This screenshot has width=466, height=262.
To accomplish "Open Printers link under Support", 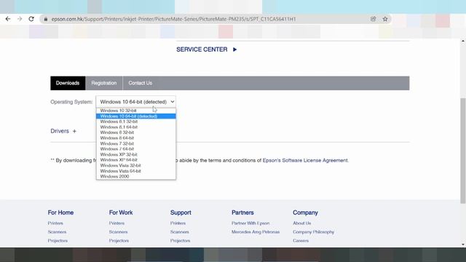I will (178, 223).
